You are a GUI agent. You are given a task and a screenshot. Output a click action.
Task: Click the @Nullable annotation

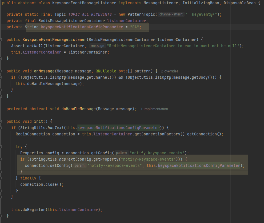[106, 71]
